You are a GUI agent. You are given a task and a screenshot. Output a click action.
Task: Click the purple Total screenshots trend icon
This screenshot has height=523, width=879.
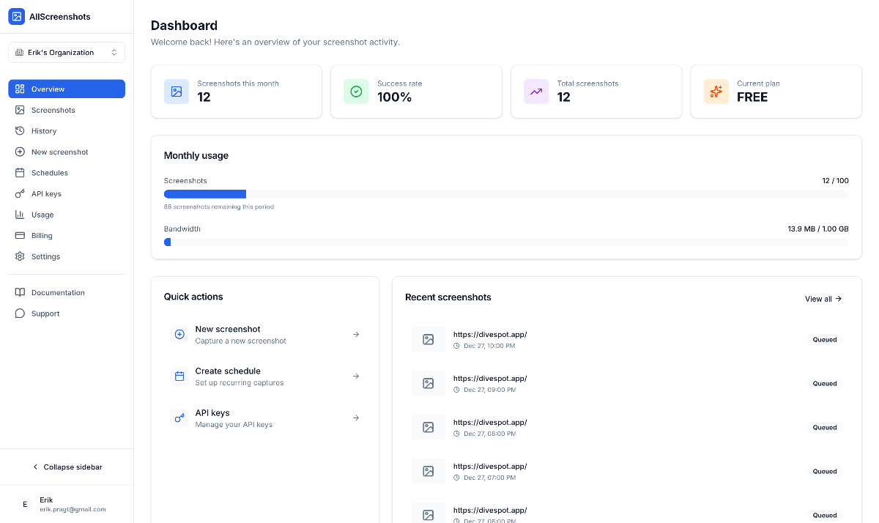(x=536, y=92)
